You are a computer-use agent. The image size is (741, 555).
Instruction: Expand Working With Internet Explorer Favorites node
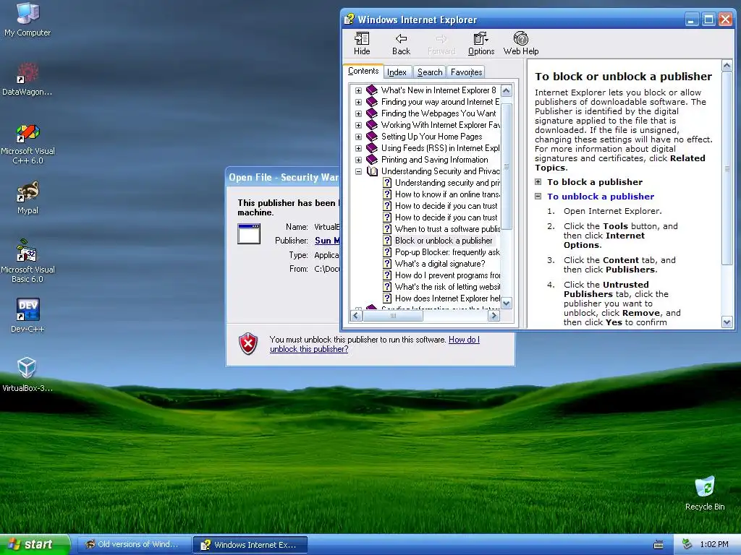click(x=358, y=125)
